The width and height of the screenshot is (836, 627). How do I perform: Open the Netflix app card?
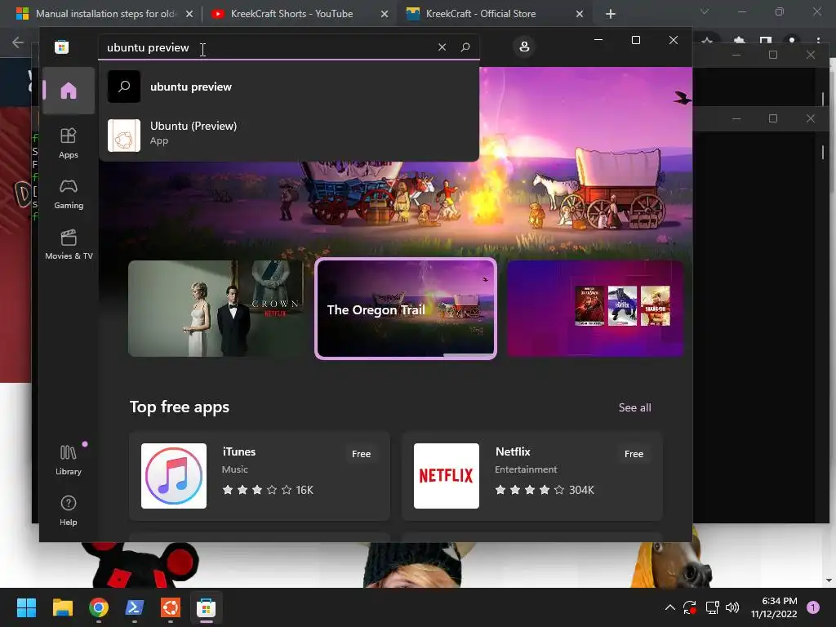point(532,476)
